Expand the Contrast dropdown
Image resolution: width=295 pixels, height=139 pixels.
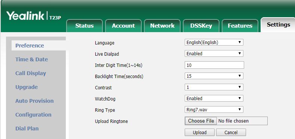[214, 87]
